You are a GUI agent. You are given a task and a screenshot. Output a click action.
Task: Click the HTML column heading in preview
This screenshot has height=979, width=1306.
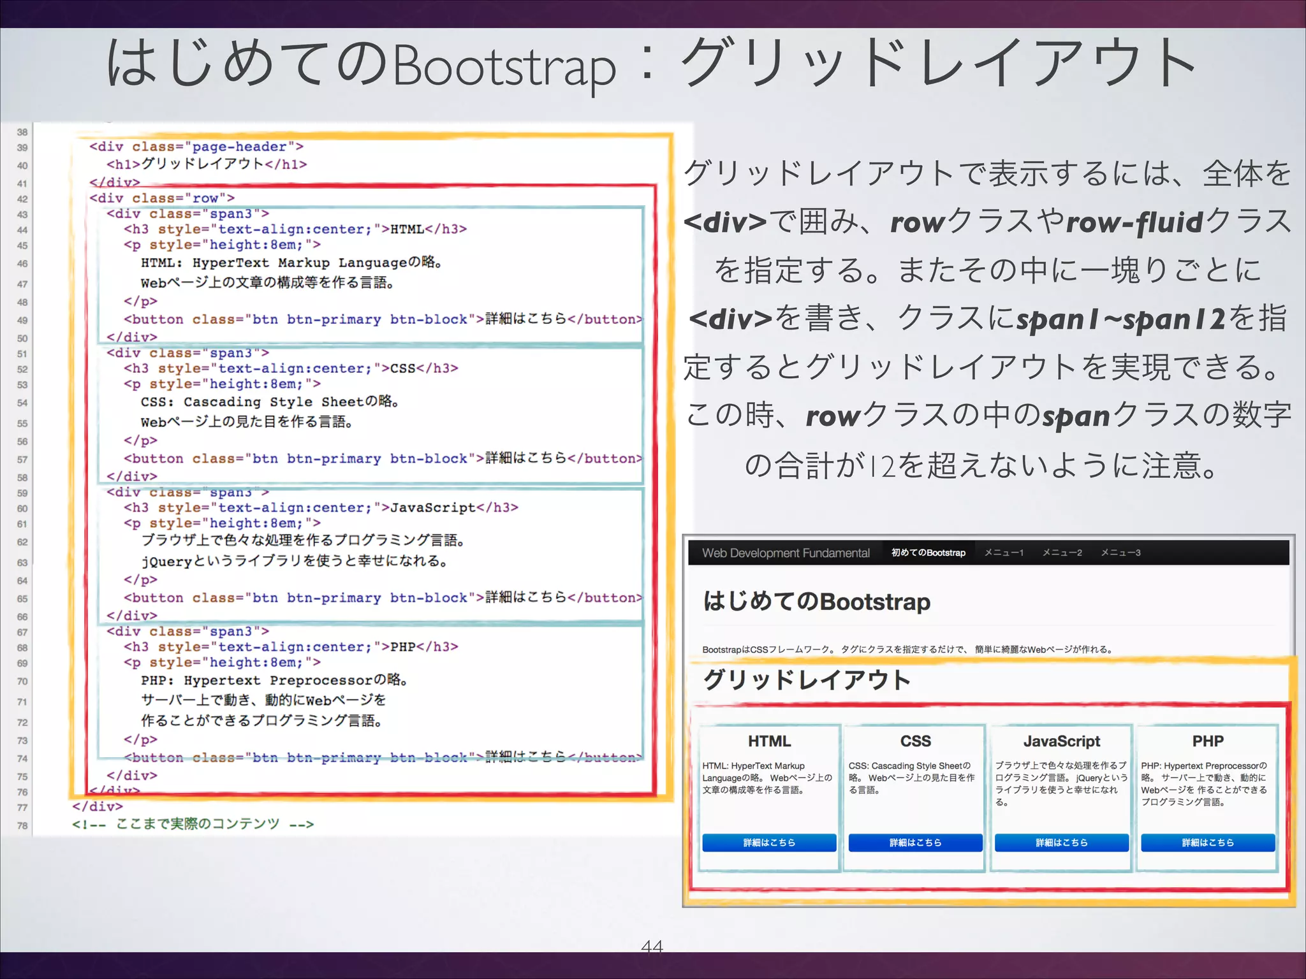pyautogui.click(x=769, y=741)
